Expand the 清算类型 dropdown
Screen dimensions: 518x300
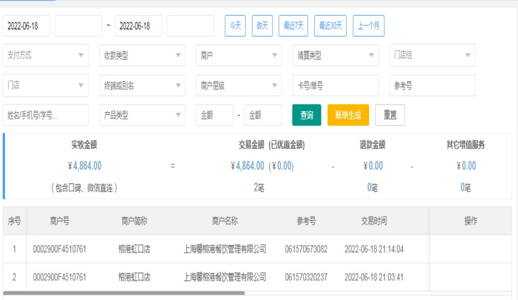335,56
